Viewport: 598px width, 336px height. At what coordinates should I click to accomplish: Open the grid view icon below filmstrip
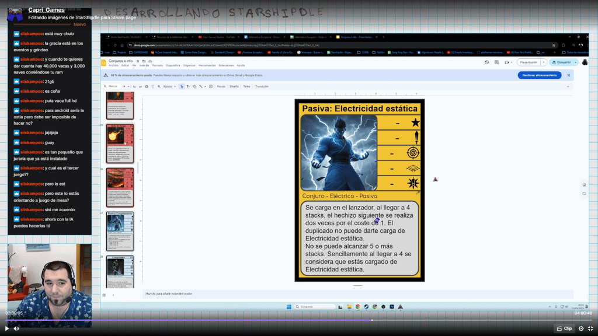point(104,295)
